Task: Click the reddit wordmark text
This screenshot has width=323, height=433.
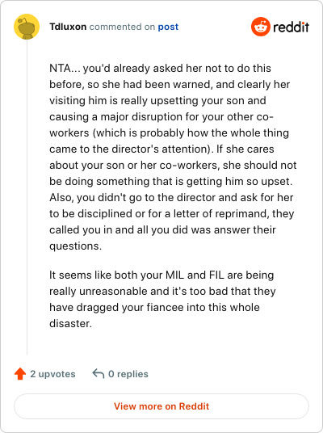Action: [291, 27]
